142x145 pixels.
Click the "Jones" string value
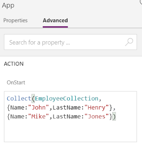point(97,116)
